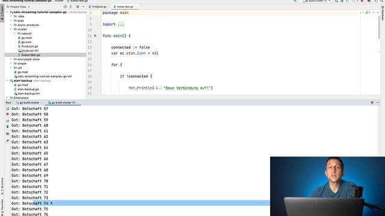385x216 pixels.
Task: Run main function from gutter arrow
Action: 95,36
